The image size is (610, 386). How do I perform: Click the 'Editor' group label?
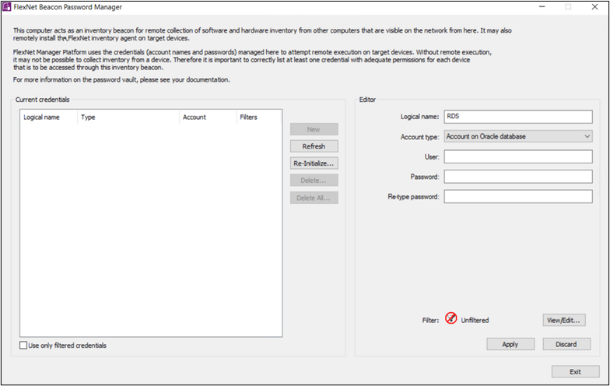367,100
